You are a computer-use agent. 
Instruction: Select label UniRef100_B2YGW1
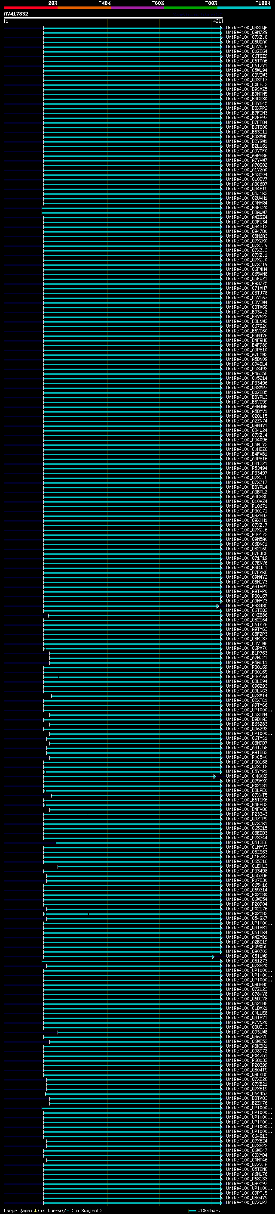pos(246,141)
